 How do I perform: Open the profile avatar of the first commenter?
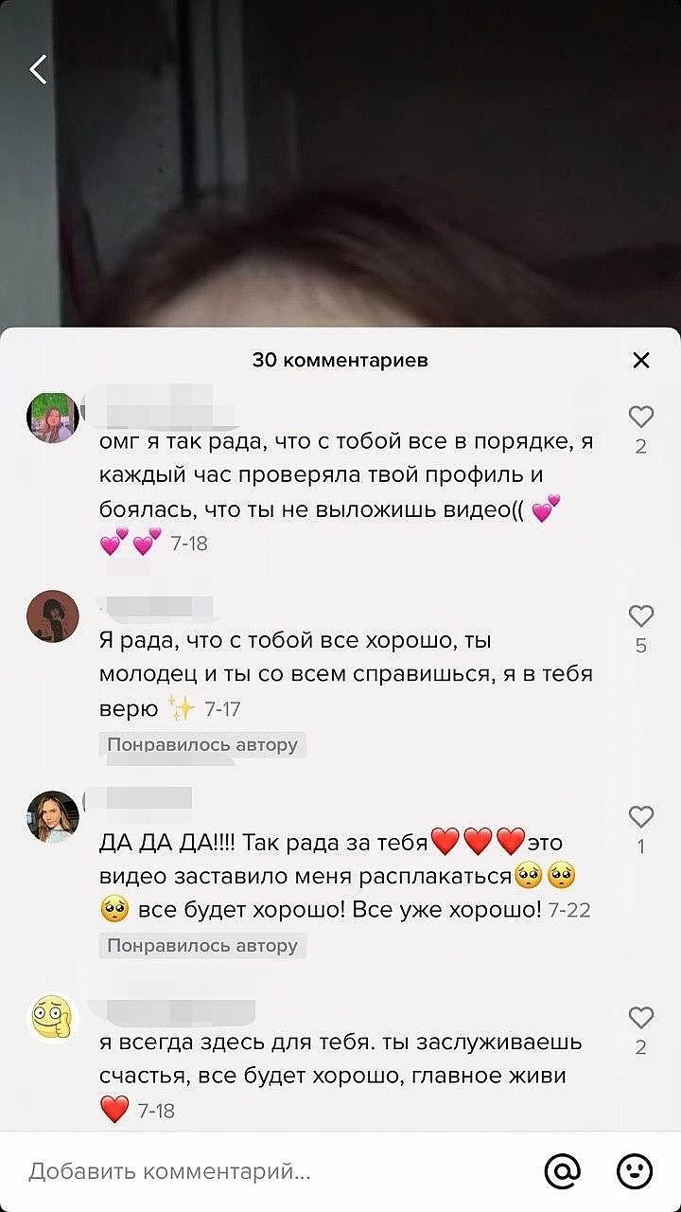[53, 418]
